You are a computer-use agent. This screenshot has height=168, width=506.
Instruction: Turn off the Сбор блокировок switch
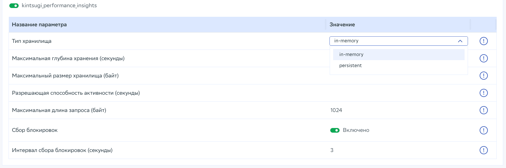click(x=335, y=130)
